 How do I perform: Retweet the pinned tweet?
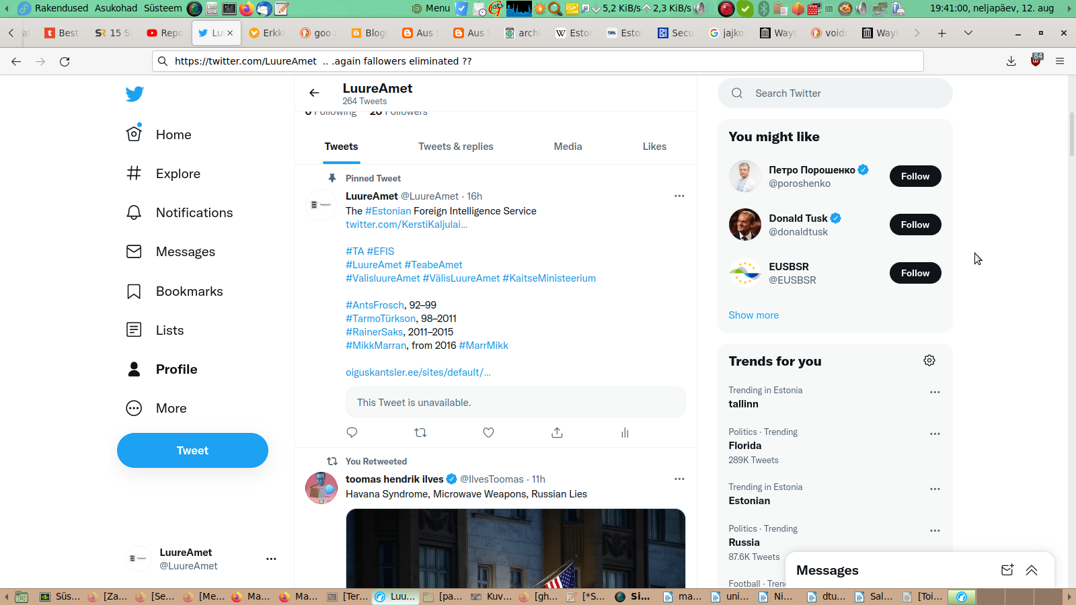(420, 432)
